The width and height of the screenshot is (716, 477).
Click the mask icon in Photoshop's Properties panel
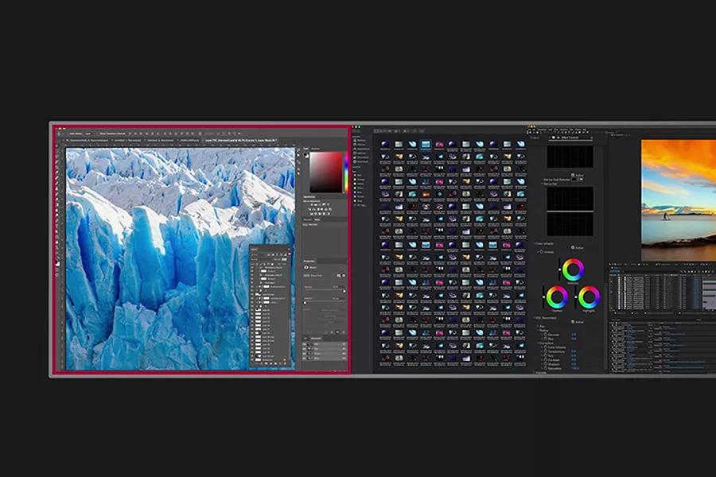tap(306, 267)
